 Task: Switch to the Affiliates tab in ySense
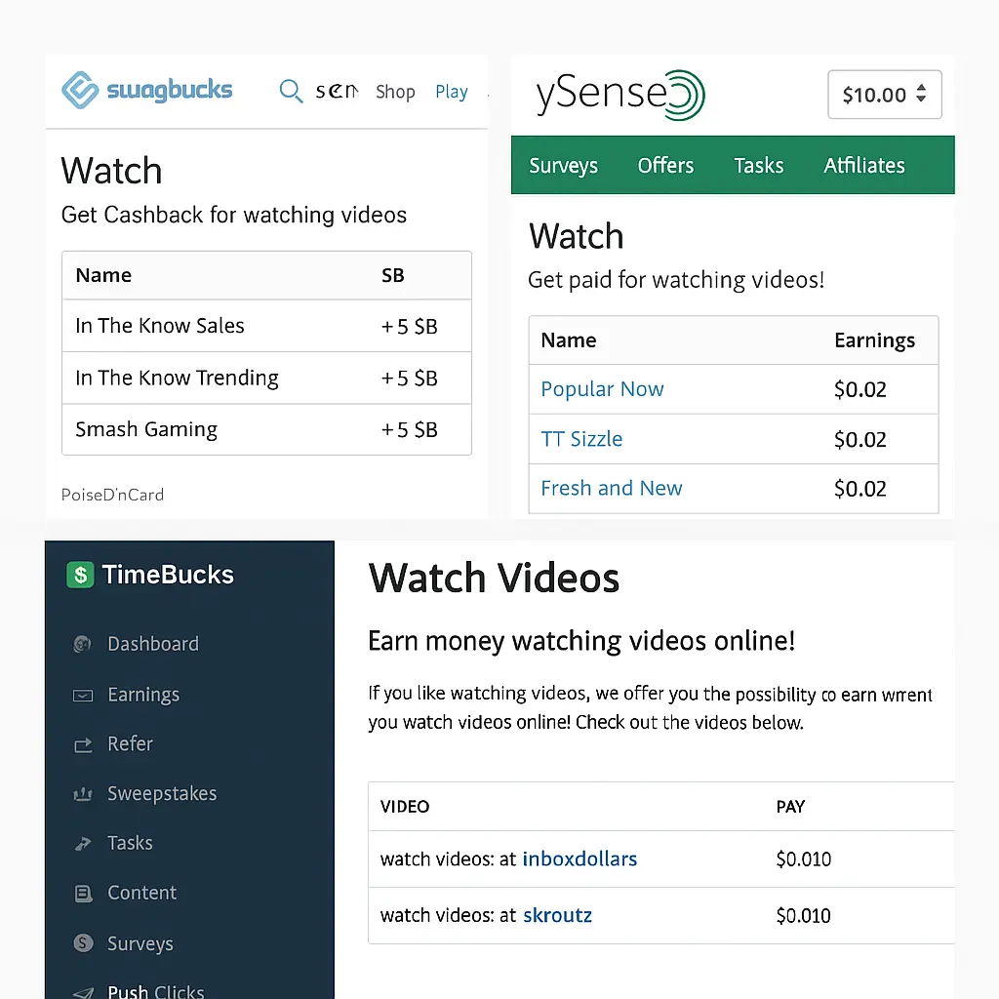point(864,166)
